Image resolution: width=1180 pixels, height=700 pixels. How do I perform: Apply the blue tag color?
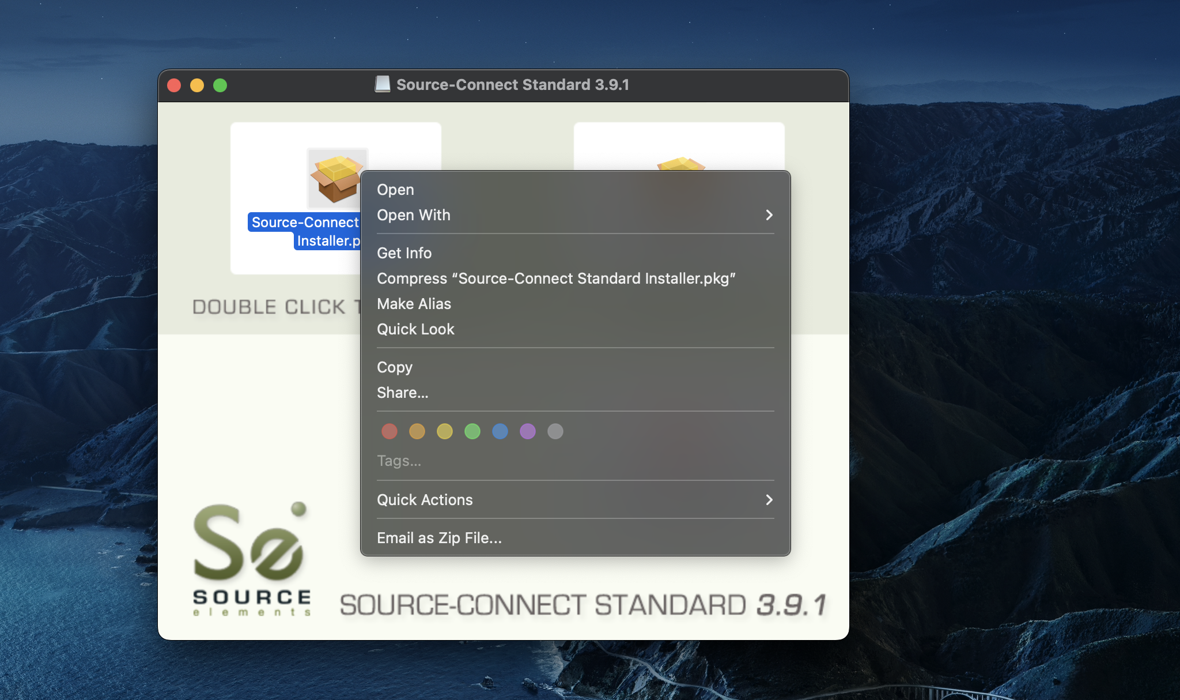pos(500,431)
